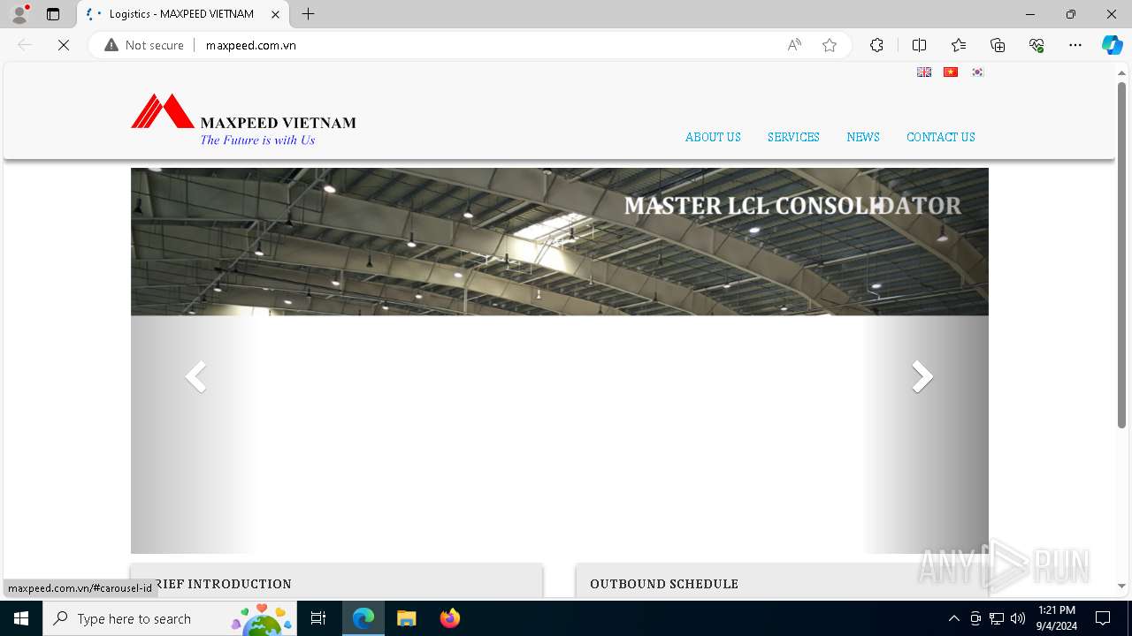Select the English language flag
Image resolution: width=1132 pixels, height=636 pixels.
[x=924, y=72]
